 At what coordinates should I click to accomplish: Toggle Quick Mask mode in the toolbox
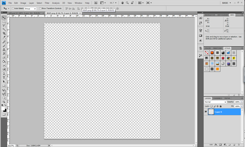point(4,114)
